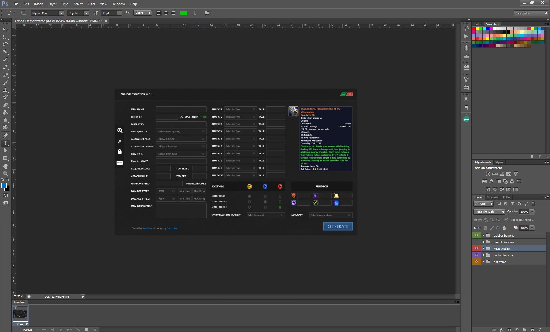Open the font family dropdown

(x=61, y=13)
